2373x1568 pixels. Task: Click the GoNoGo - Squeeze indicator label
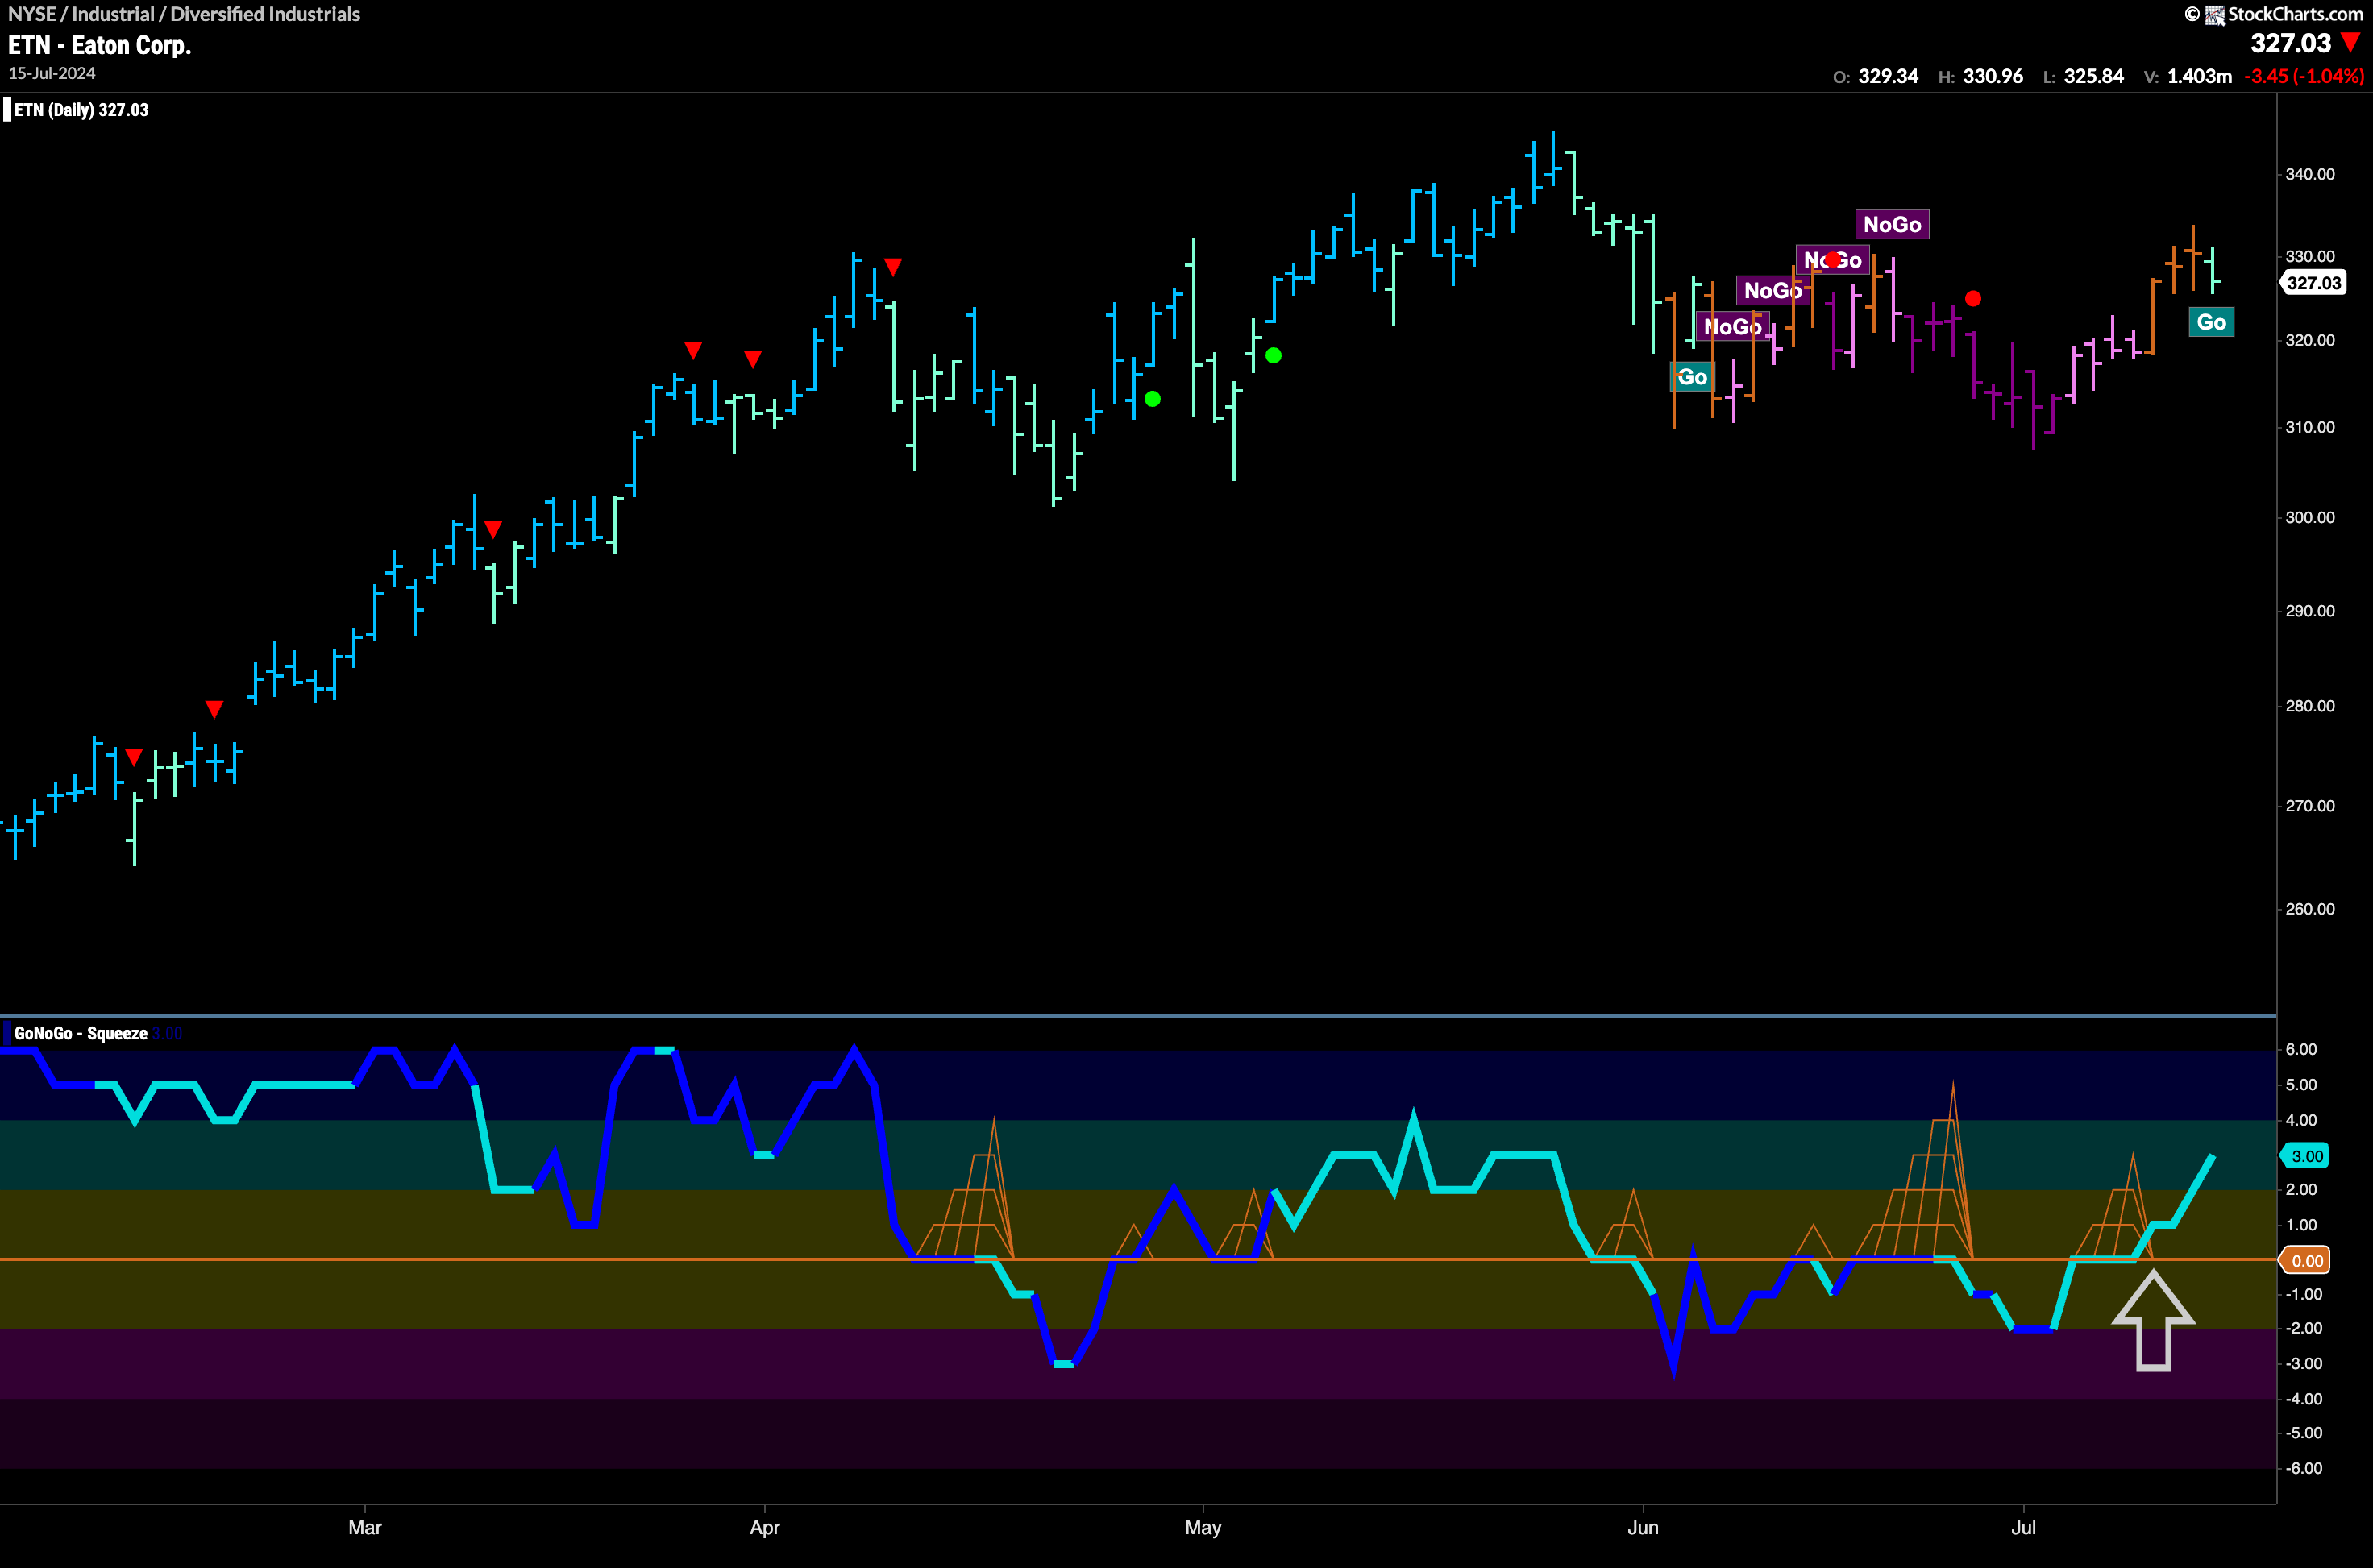(81, 1033)
